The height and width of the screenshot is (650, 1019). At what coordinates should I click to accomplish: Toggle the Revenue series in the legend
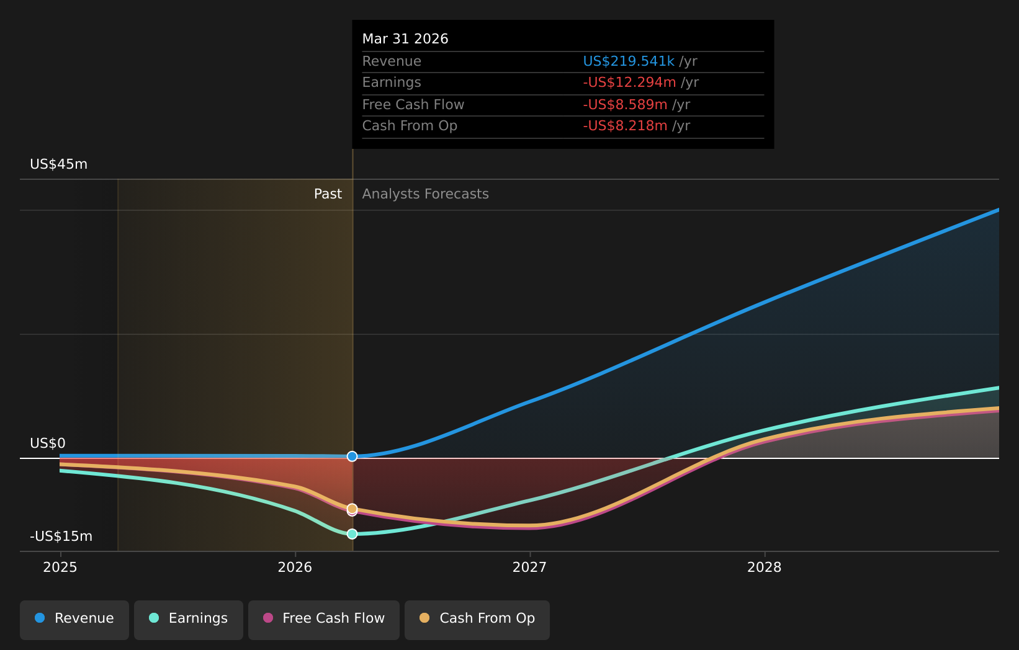coord(74,620)
